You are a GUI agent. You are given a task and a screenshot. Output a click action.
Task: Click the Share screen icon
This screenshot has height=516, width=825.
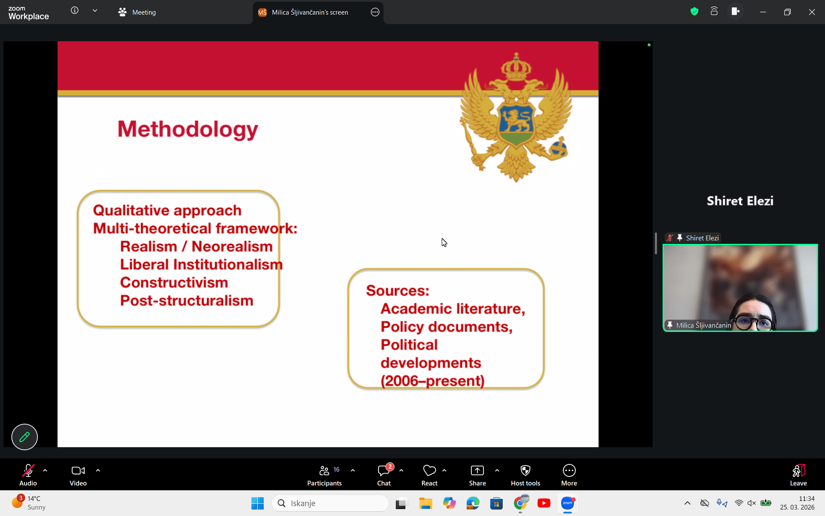click(477, 471)
